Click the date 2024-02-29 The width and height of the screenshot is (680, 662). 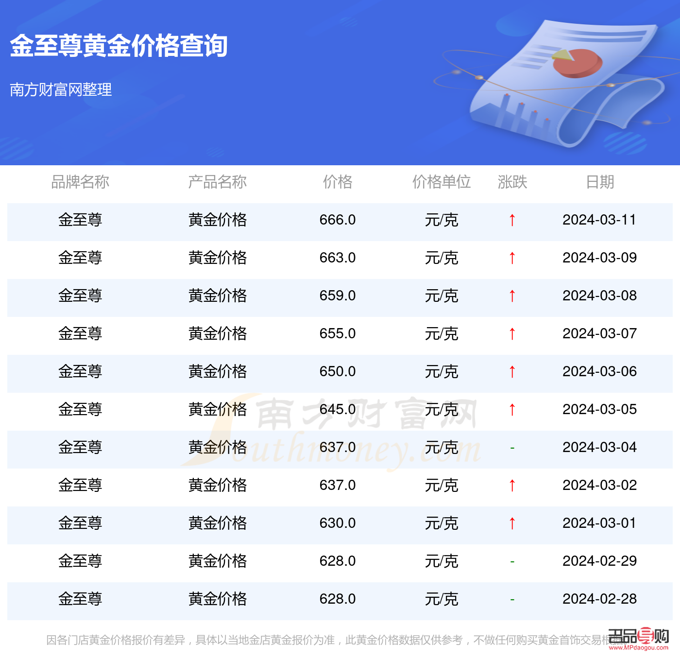pos(599,561)
